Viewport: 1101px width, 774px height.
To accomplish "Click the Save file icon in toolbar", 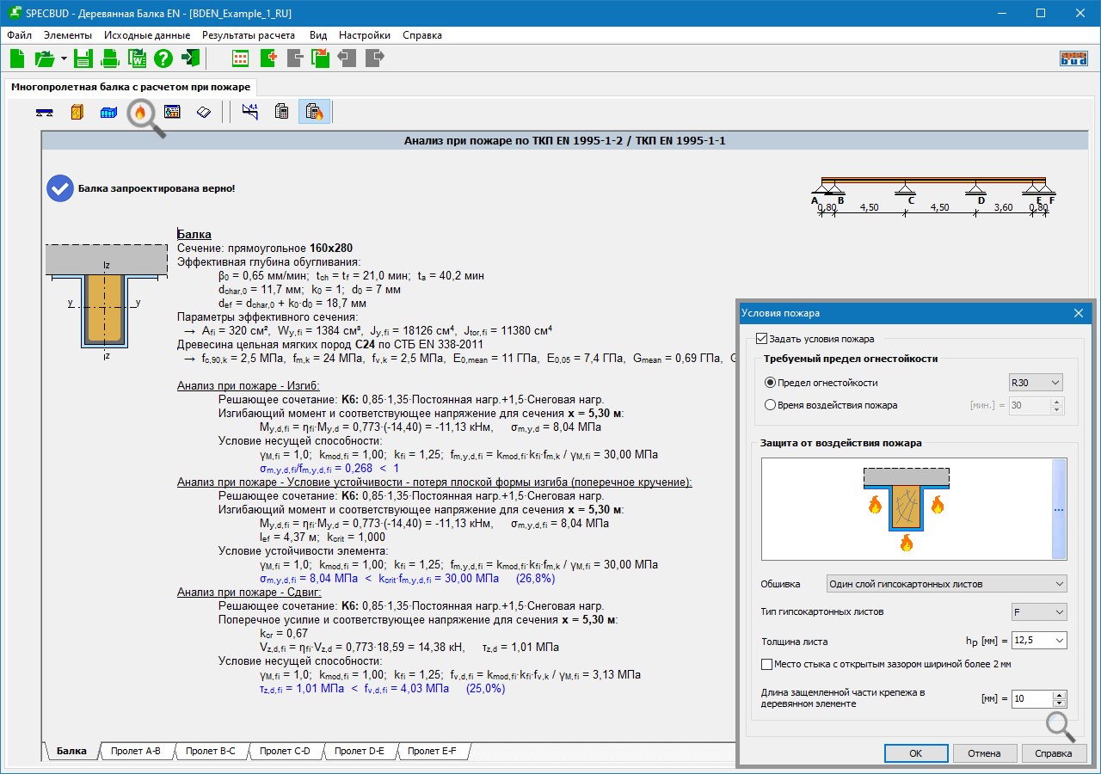I will [x=83, y=58].
